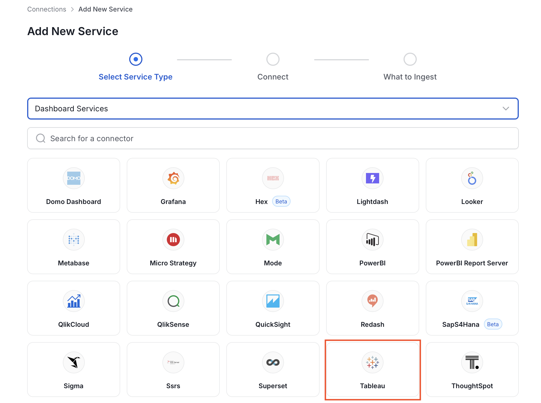The width and height of the screenshot is (541, 403).
Task: Select the Domo Dashboard connector icon
Action: 74,178
